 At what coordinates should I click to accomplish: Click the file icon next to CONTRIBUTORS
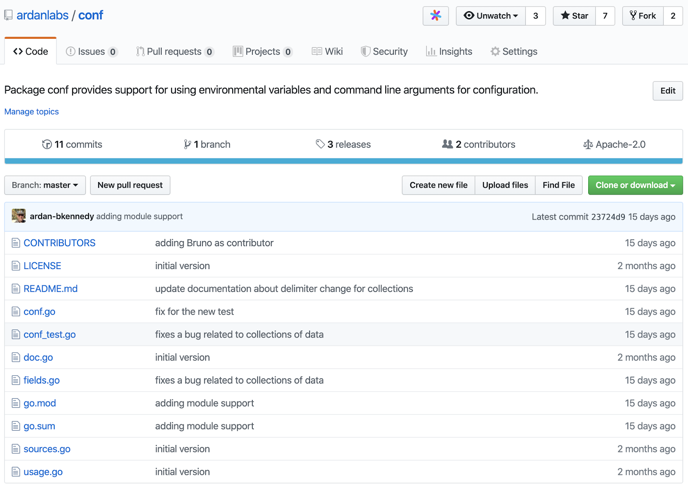[16, 243]
